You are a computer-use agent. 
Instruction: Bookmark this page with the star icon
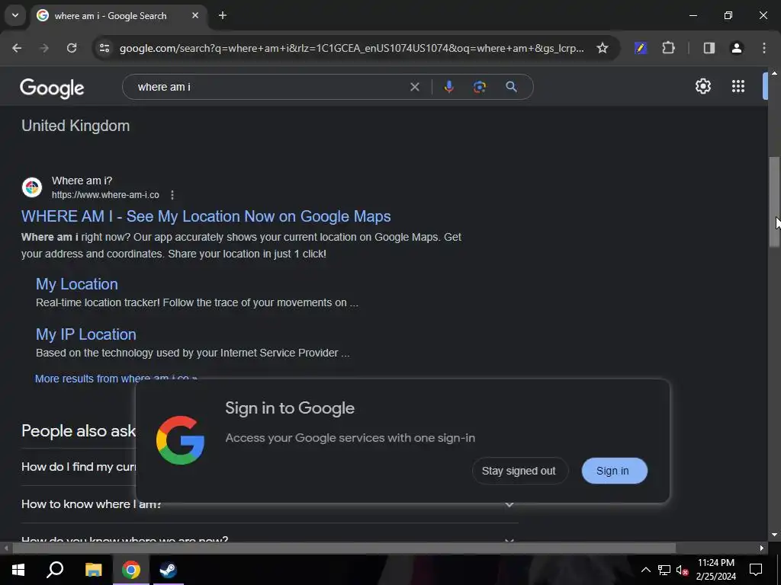603,48
